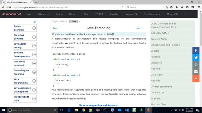Go to Javapedia.net home logo
Image resolution: width=202 pixels, height=113 pixels.
(x=11, y=14)
